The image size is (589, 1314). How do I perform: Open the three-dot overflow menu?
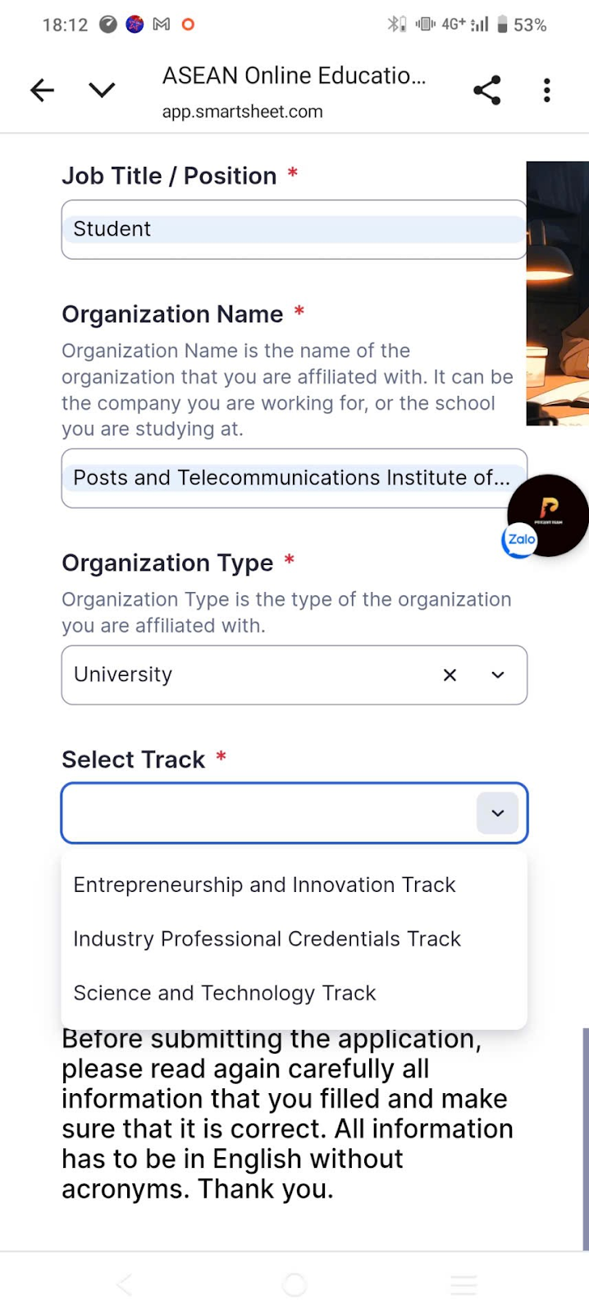(x=546, y=90)
